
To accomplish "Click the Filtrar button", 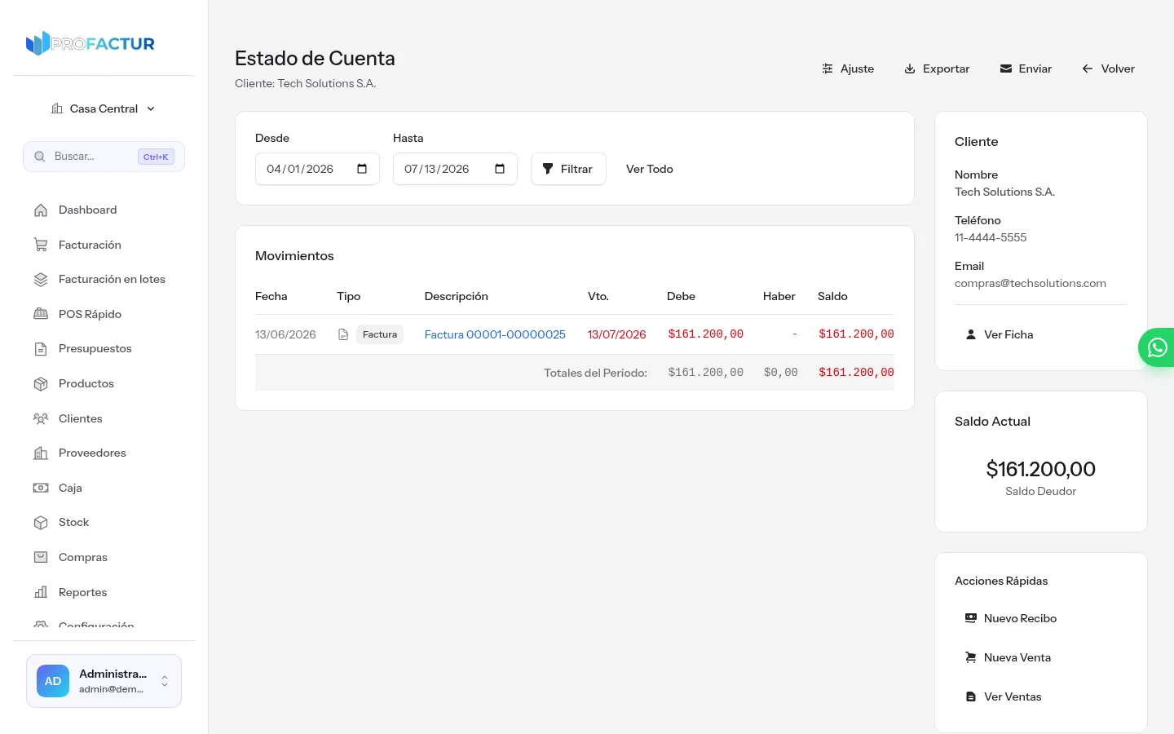I will coord(568,169).
